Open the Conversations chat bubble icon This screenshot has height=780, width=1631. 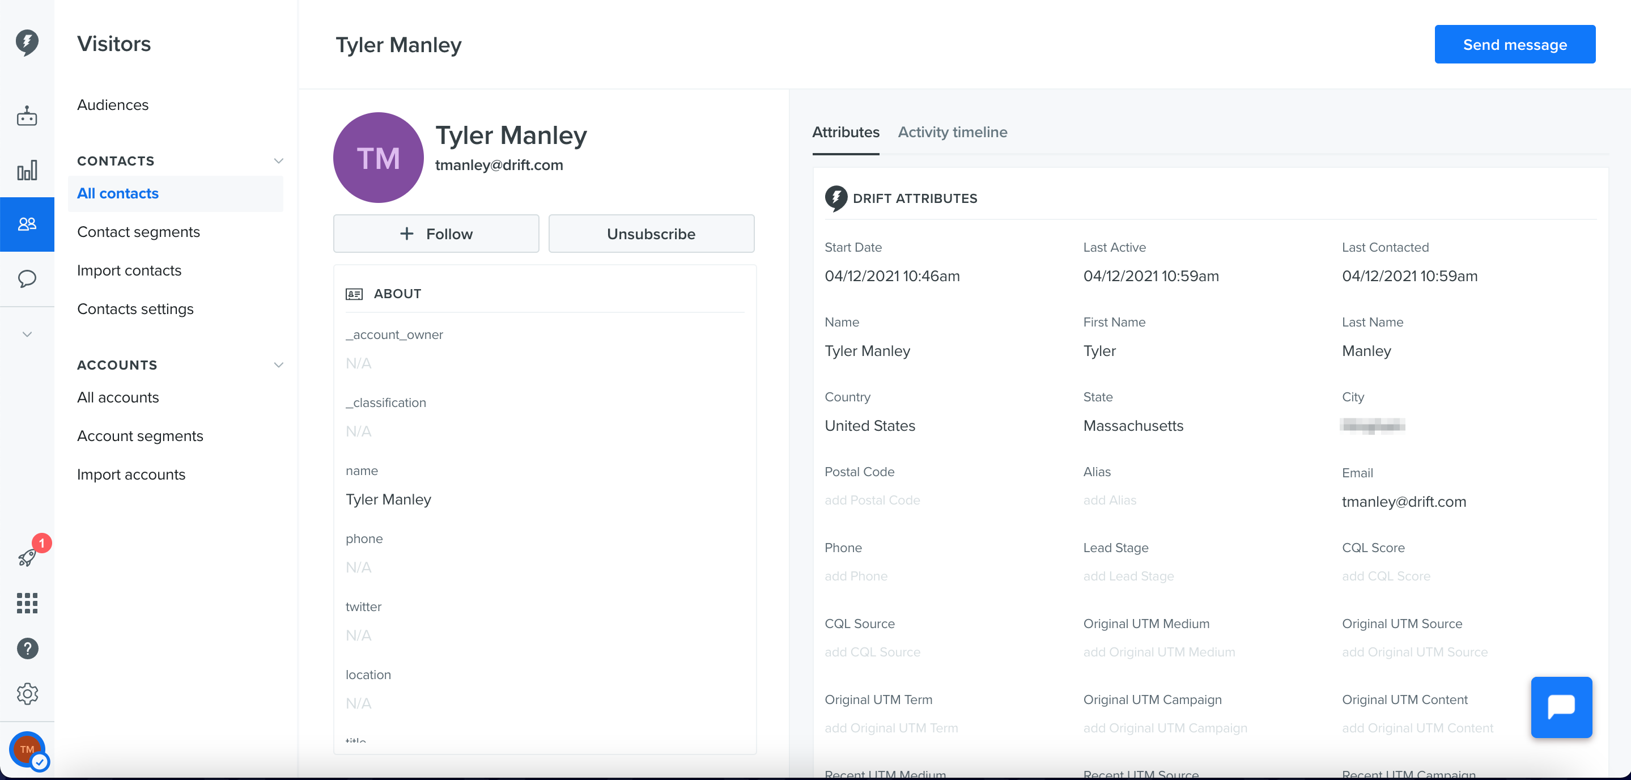coord(27,278)
